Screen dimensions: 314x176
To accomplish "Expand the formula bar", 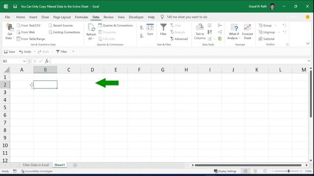I will (x=309, y=61).
